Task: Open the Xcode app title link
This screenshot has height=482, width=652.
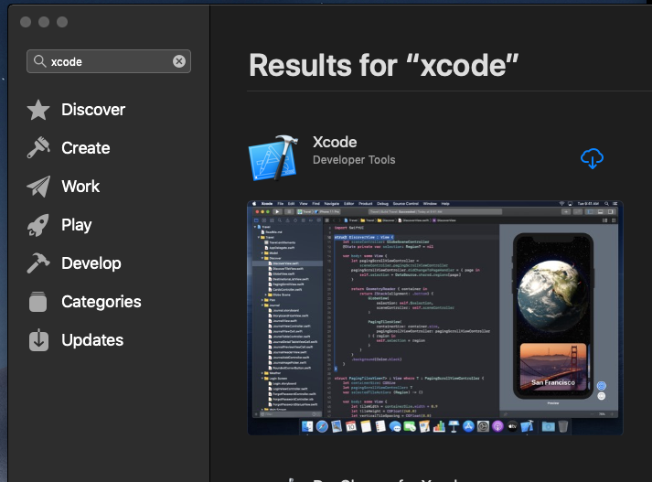Action: tap(335, 143)
